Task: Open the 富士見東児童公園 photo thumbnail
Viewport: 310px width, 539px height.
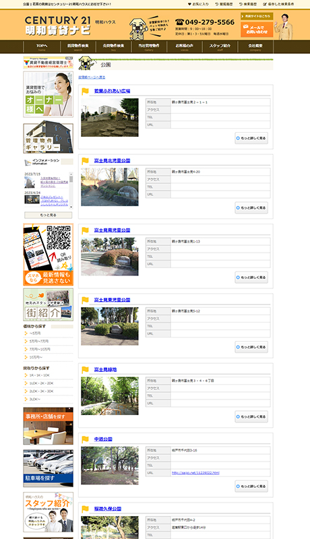Action: (110, 326)
